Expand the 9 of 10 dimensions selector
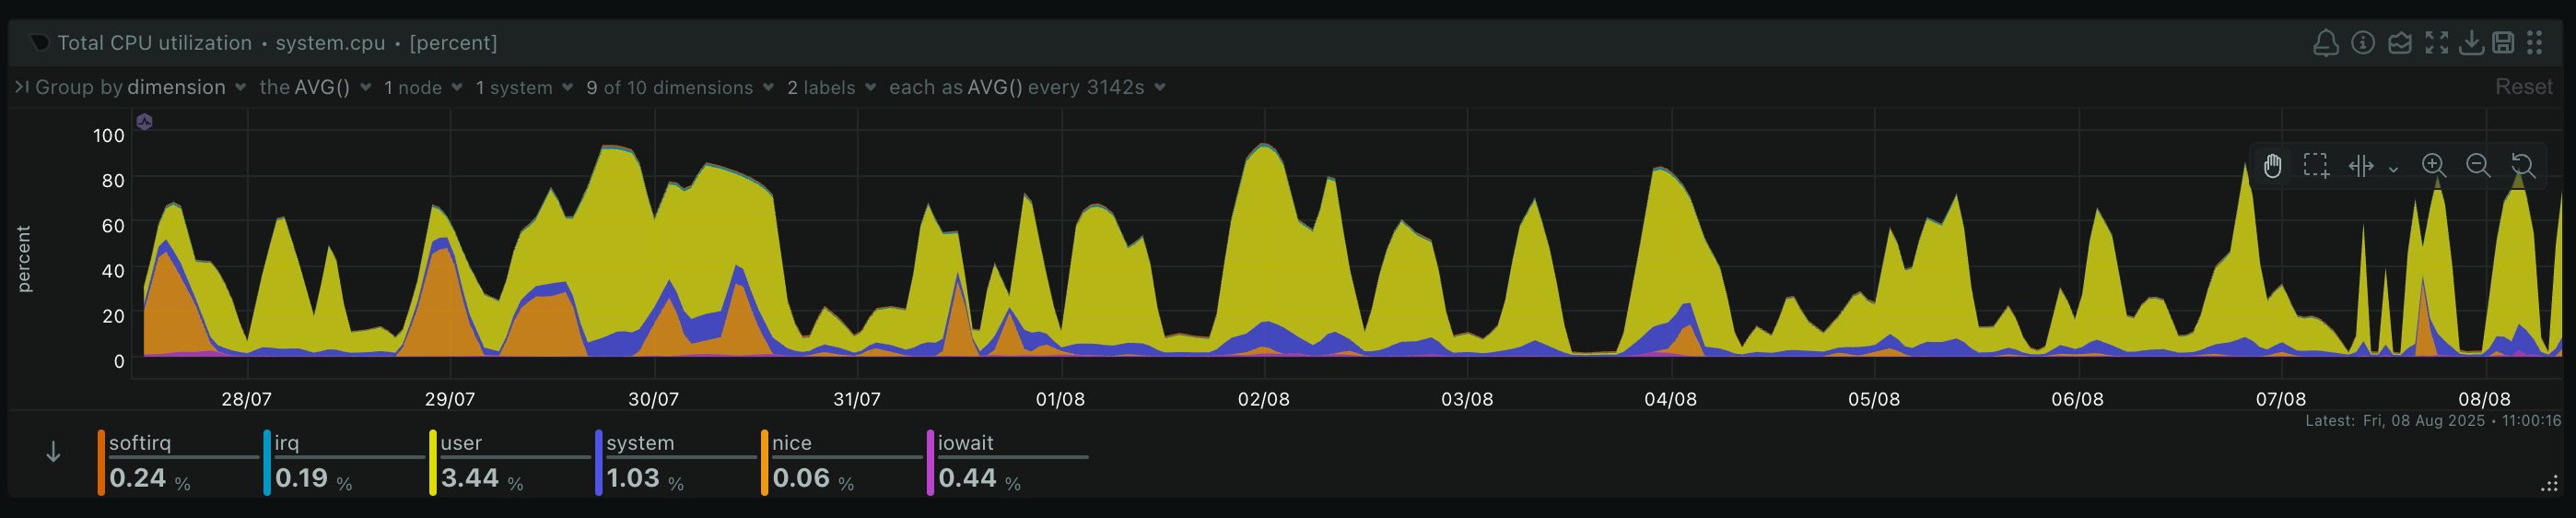2576x518 pixels. pyautogui.click(x=679, y=88)
